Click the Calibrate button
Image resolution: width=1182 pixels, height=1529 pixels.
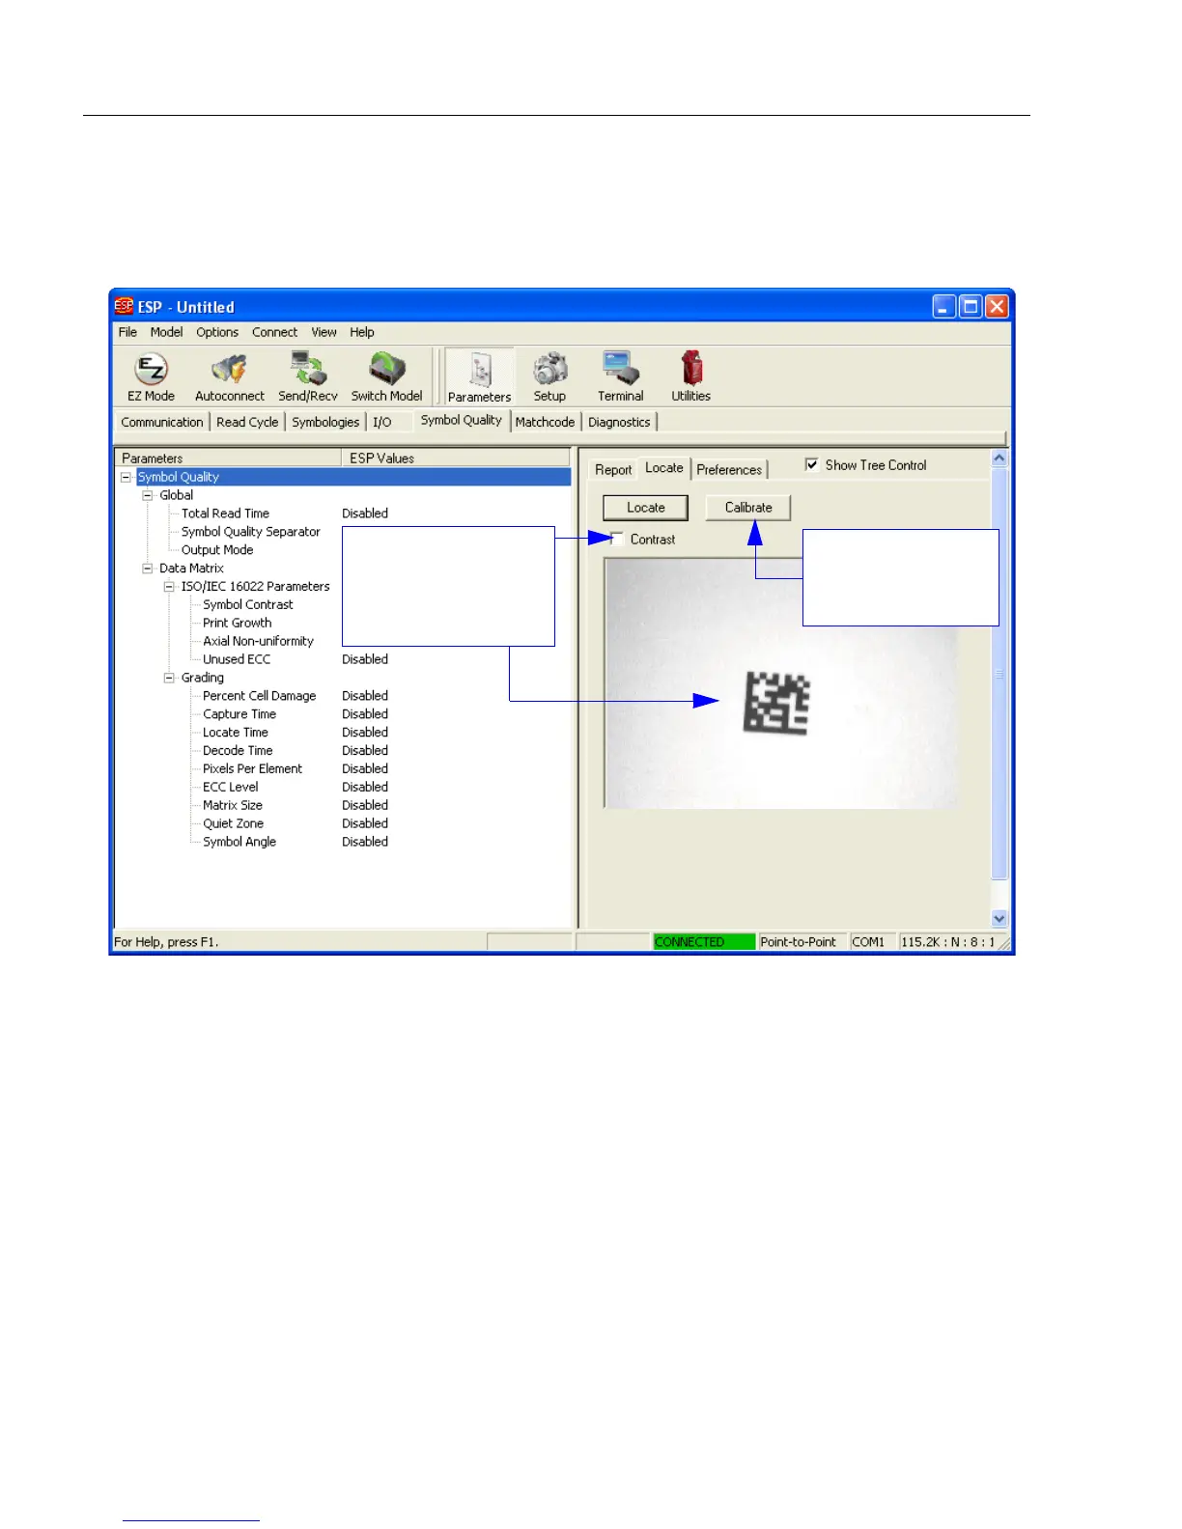[x=748, y=508]
